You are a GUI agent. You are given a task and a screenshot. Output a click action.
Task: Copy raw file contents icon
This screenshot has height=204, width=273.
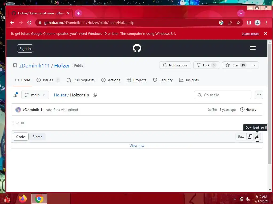pos(250,137)
